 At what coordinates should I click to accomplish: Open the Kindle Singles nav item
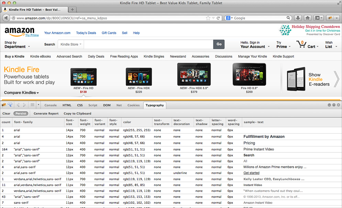[154, 56]
